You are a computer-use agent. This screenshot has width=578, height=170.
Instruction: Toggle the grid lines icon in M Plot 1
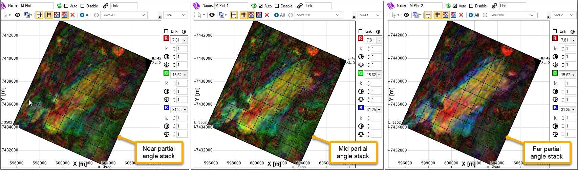[243, 15]
